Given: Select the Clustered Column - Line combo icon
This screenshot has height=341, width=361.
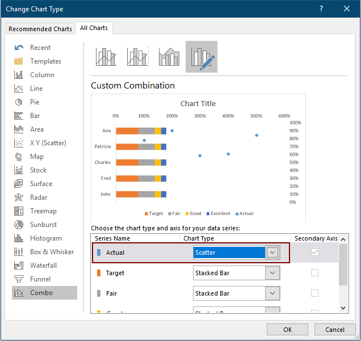Looking at the screenshot, I should click(x=106, y=57).
